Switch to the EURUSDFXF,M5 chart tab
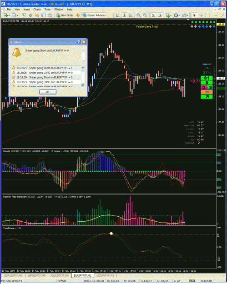 point(13,275)
